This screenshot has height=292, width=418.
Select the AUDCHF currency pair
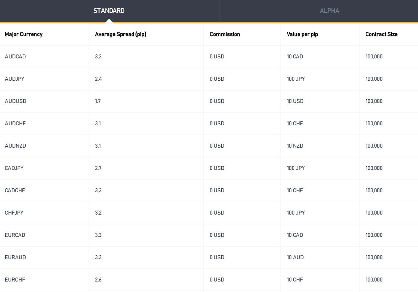(15, 123)
